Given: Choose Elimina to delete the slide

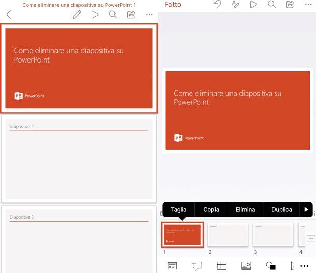Looking at the screenshot, I should point(245,209).
